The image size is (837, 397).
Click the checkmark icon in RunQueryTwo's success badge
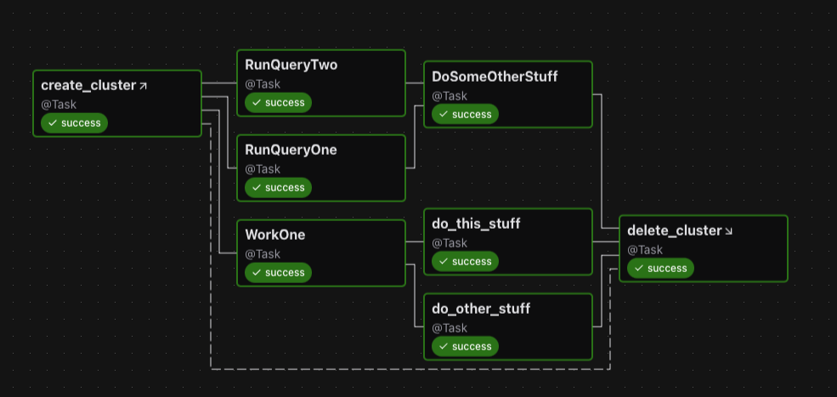click(x=256, y=103)
